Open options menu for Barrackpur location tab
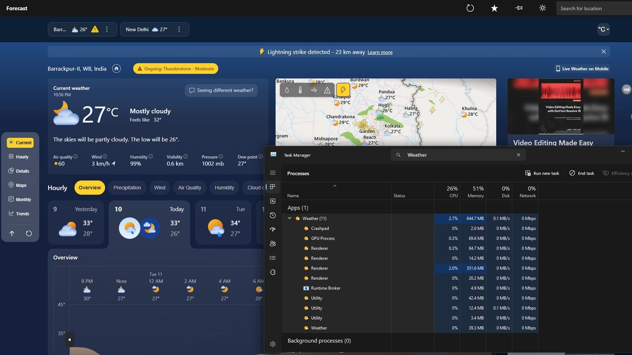632x355 pixels. tap(107, 30)
